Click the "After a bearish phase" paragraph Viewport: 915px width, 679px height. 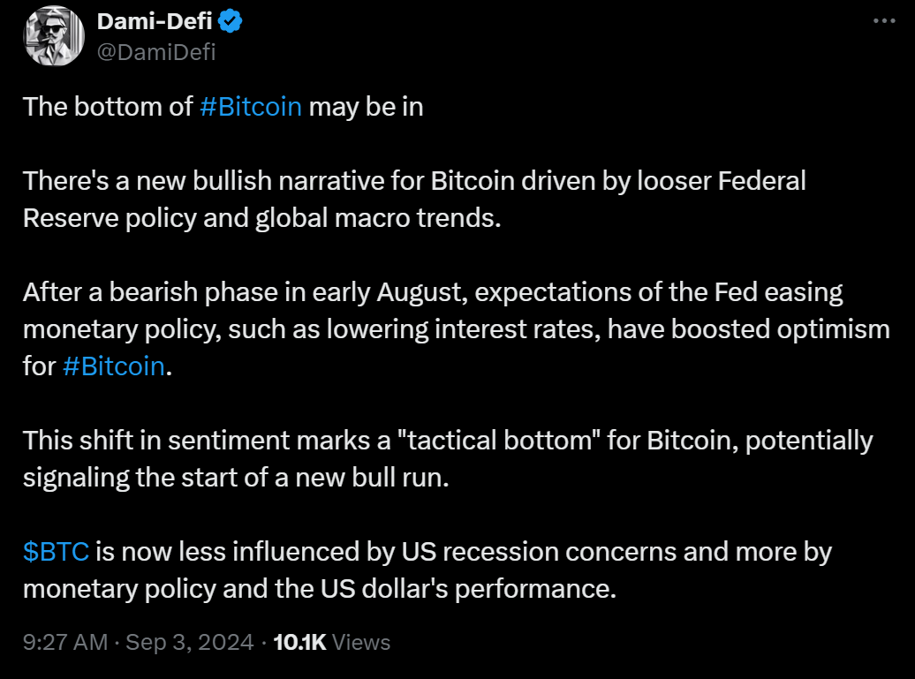coord(433,292)
